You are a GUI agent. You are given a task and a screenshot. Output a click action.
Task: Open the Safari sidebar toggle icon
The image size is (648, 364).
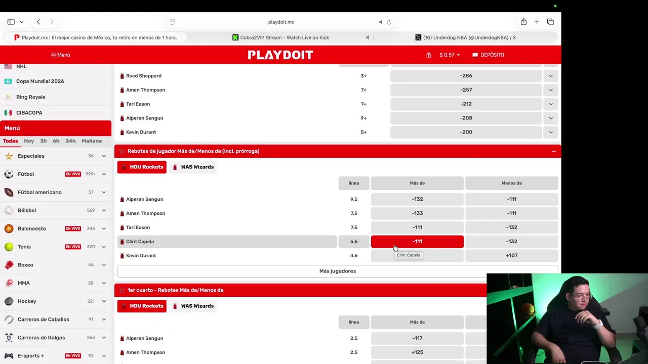[x=11, y=22]
